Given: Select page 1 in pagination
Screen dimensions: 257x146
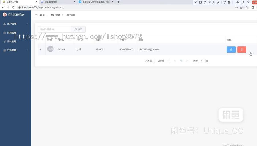Looking at the screenshot, I should [181, 61].
